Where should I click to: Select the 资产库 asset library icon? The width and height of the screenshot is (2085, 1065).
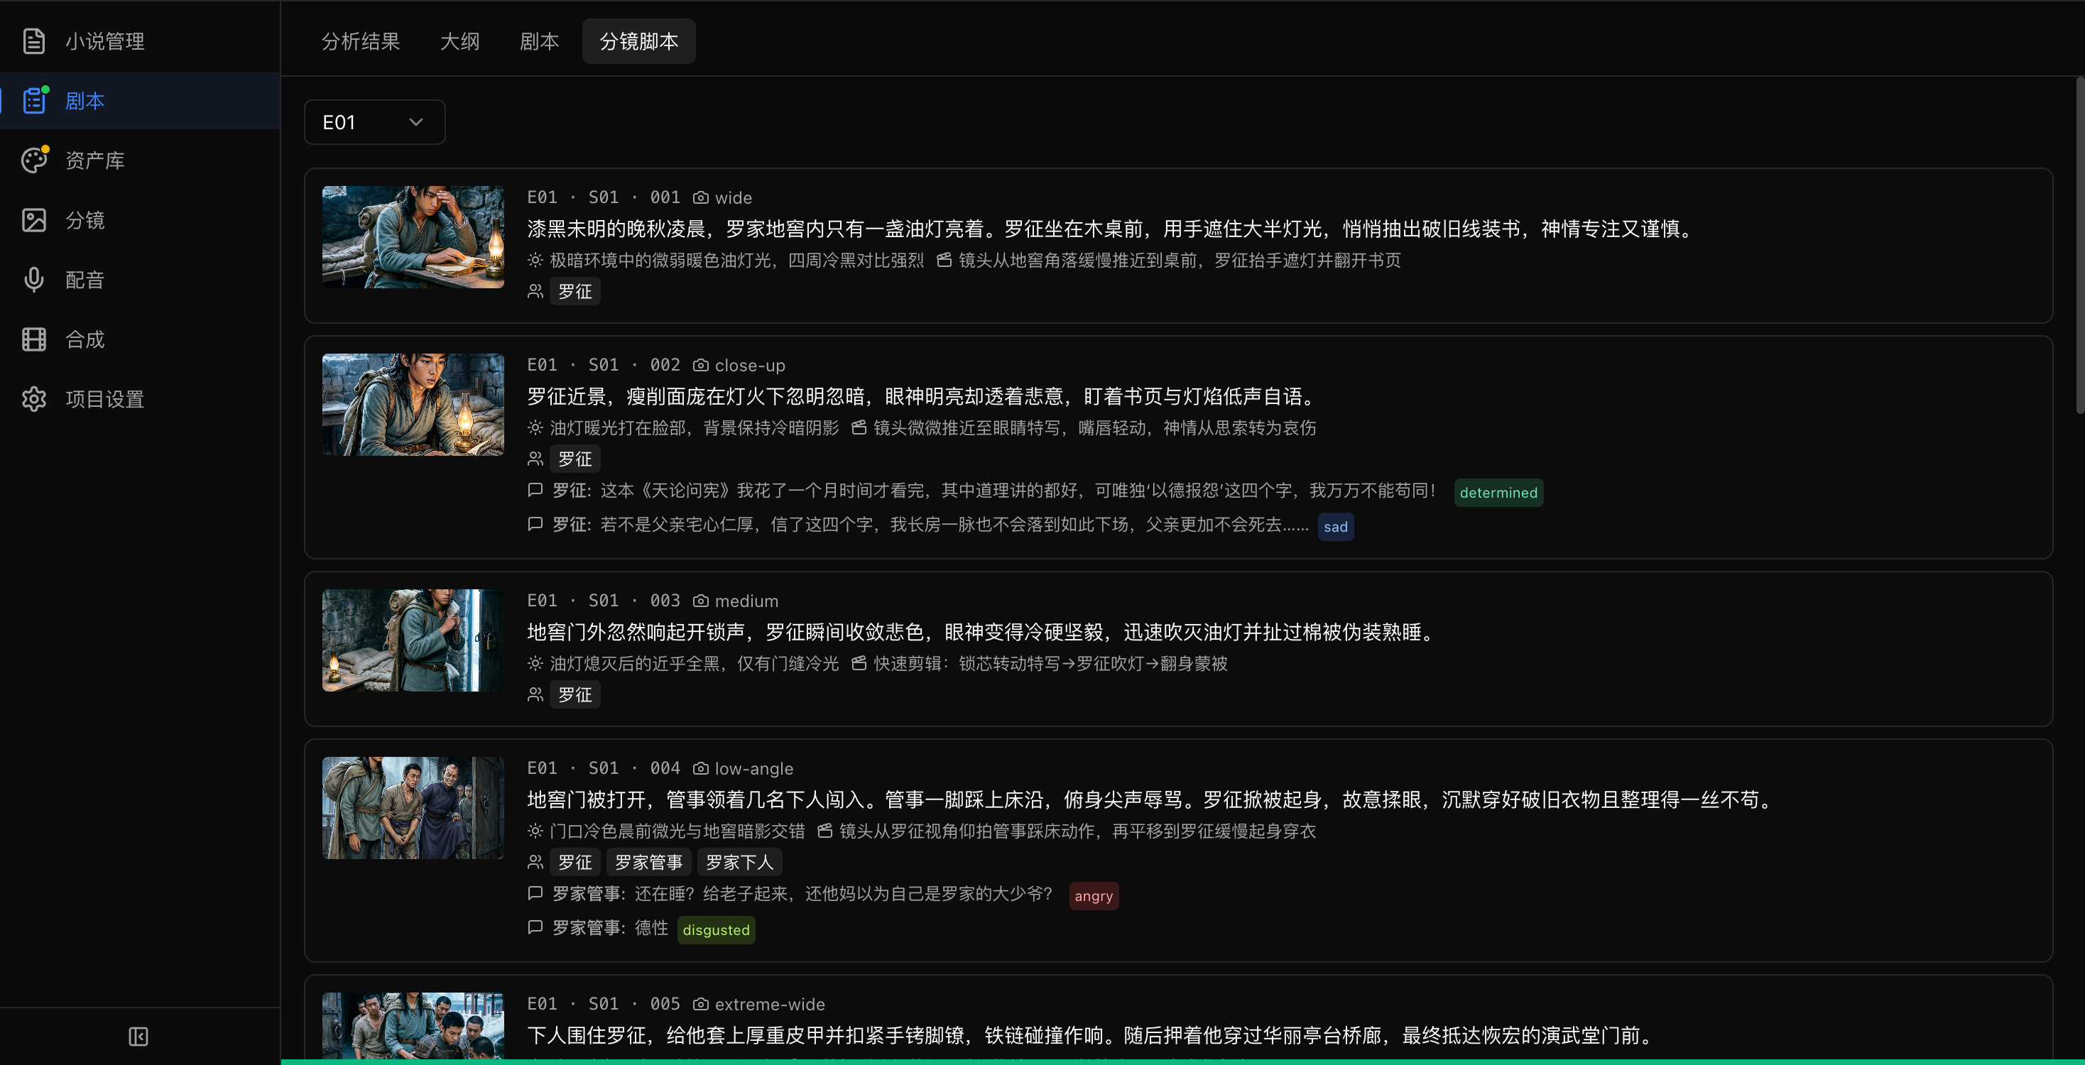click(x=34, y=160)
